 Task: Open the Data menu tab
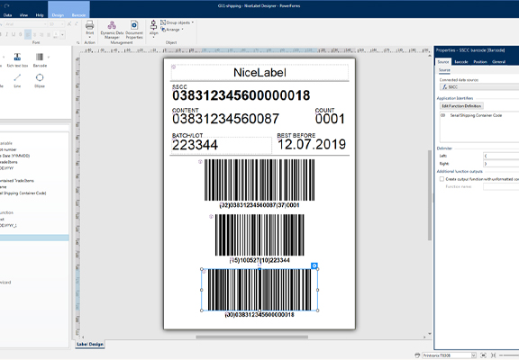click(x=7, y=15)
